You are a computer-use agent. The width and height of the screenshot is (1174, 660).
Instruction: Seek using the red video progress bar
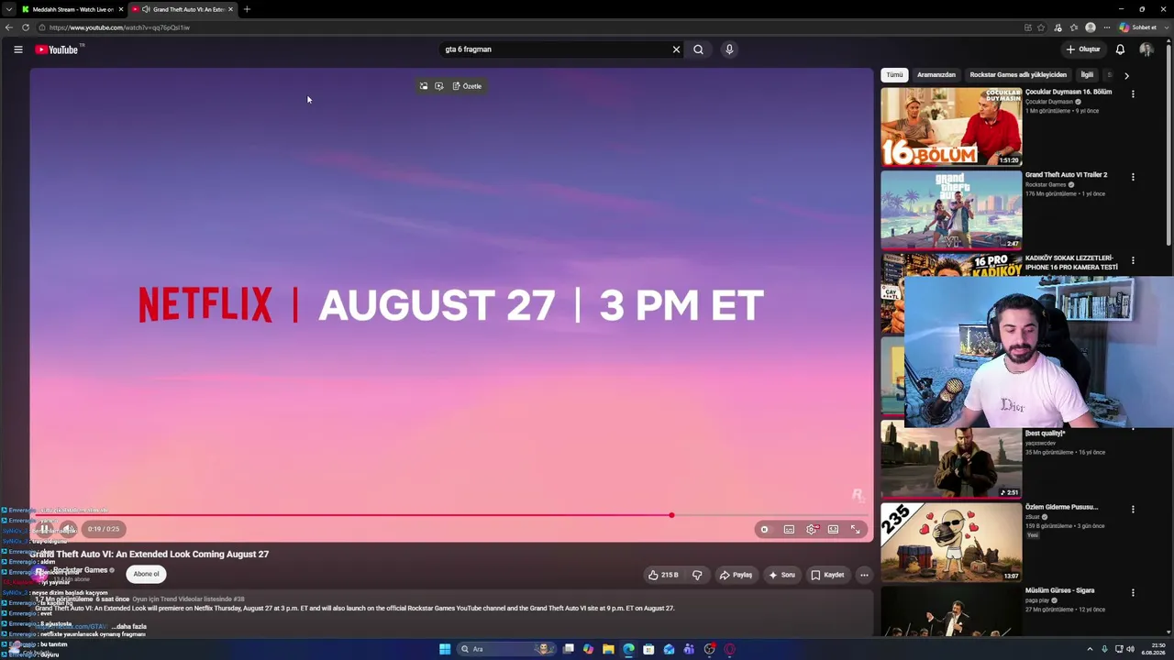click(x=451, y=515)
